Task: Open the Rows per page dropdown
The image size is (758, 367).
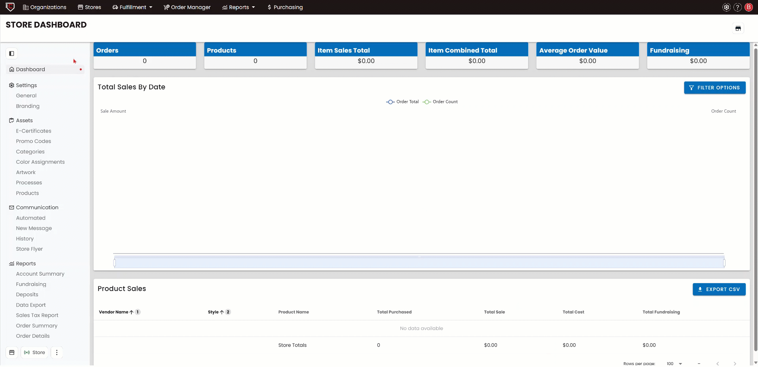Action: (674, 363)
